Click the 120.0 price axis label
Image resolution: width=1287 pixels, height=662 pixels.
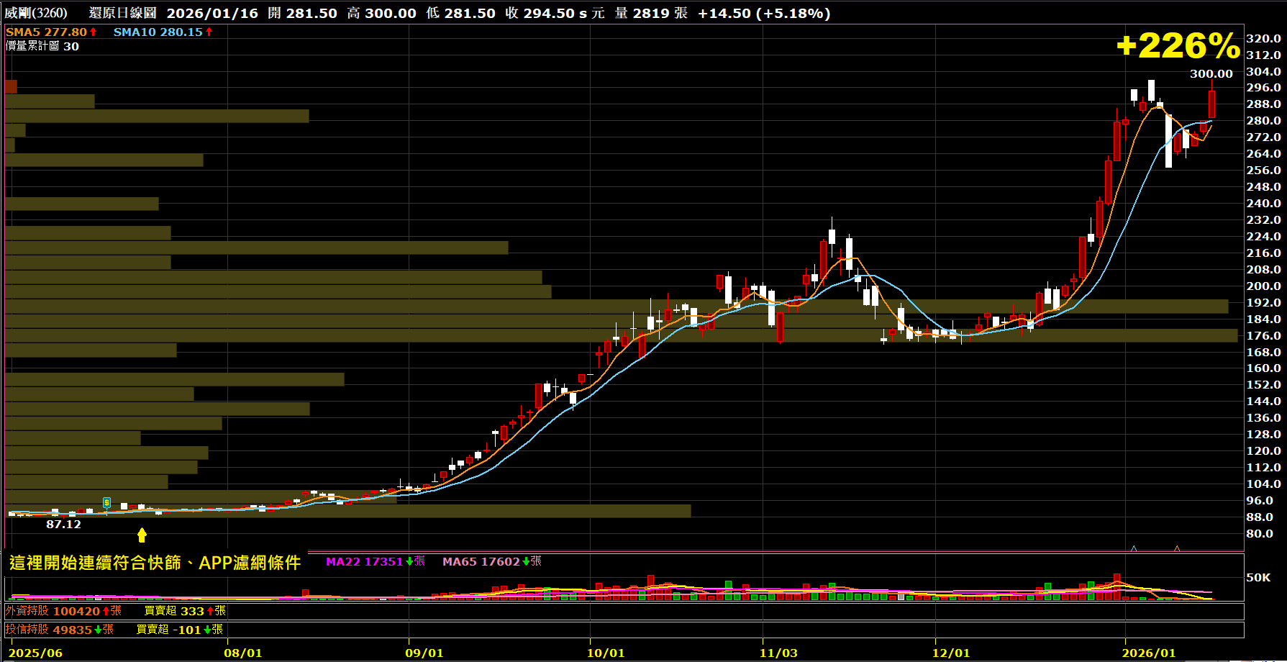(x=1264, y=450)
